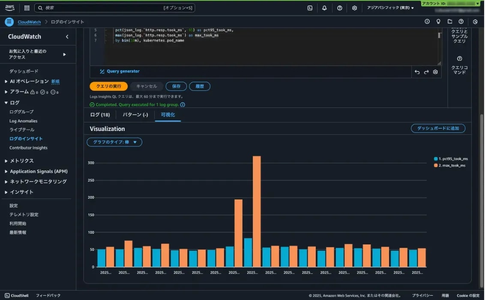Viewport: 485px width, 300px height.
Task: Open the アジアパシフィック (東京) region selector
Action: pyautogui.click(x=390, y=8)
